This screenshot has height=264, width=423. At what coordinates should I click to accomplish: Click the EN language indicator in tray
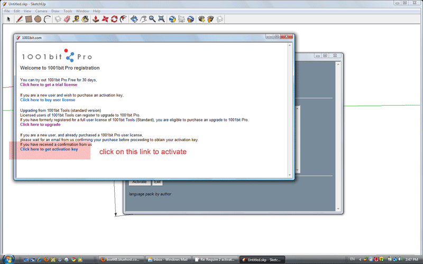352,259
